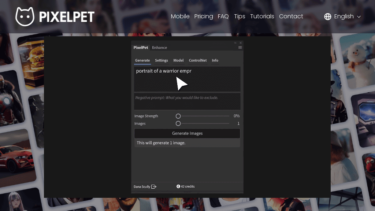Expand the English selector chevron

pyautogui.click(x=359, y=16)
